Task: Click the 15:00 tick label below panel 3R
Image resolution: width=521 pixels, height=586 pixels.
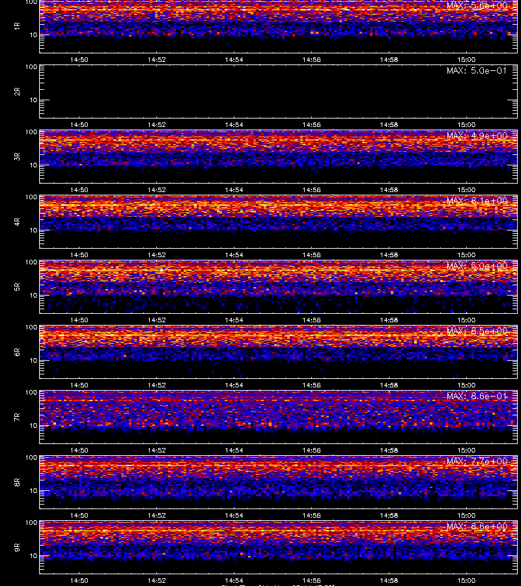Action: coord(466,190)
